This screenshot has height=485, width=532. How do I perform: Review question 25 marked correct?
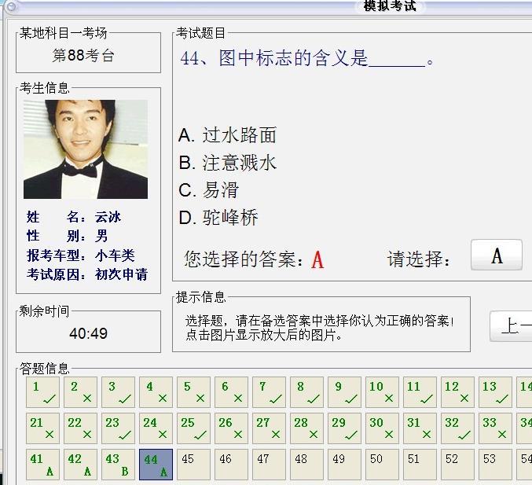coord(193,428)
